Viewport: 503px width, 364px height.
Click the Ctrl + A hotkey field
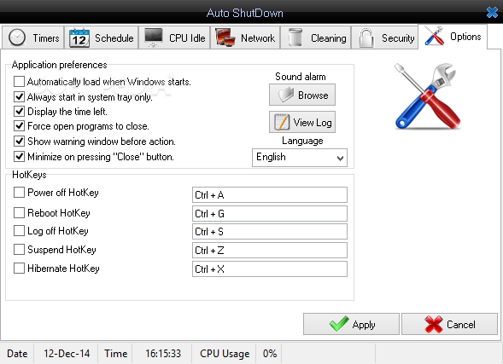pos(270,194)
